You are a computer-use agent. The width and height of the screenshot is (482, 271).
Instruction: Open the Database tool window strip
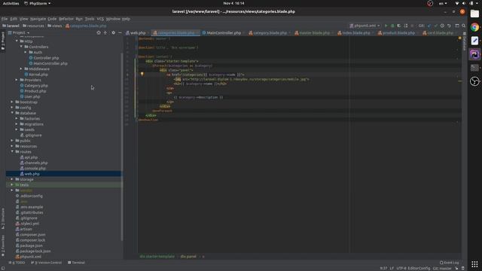(464, 41)
